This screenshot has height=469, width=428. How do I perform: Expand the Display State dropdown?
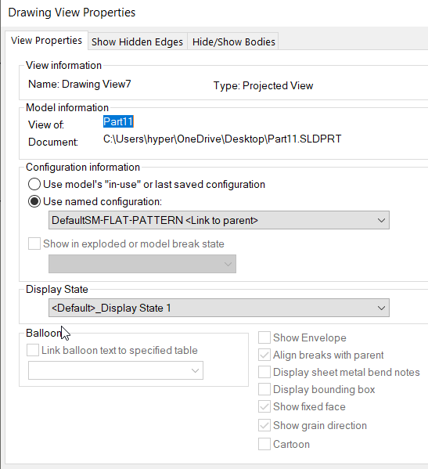tap(219, 308)
